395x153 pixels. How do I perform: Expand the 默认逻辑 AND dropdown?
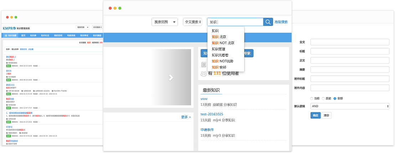(349, 106)
